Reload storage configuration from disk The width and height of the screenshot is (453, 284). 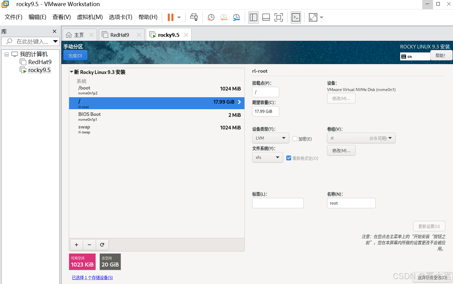tap(102, 245)
